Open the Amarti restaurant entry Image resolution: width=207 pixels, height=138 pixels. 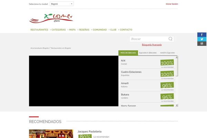[125, 83]
